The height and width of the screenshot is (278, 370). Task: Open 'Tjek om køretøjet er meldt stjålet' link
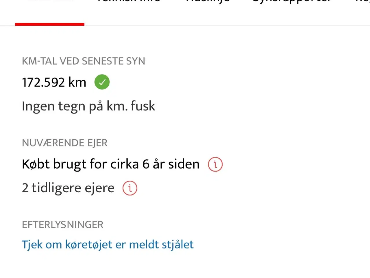point(108,245)
